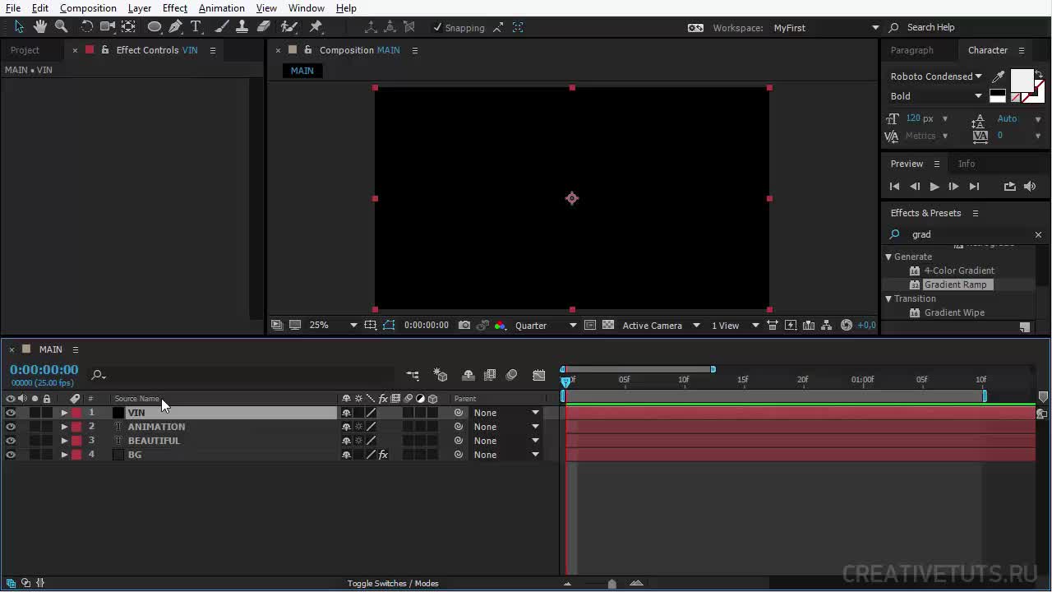Viewport: 1052px width, 592px height.
Task: Hide the VIN layer eye
Action: point(11,413)
